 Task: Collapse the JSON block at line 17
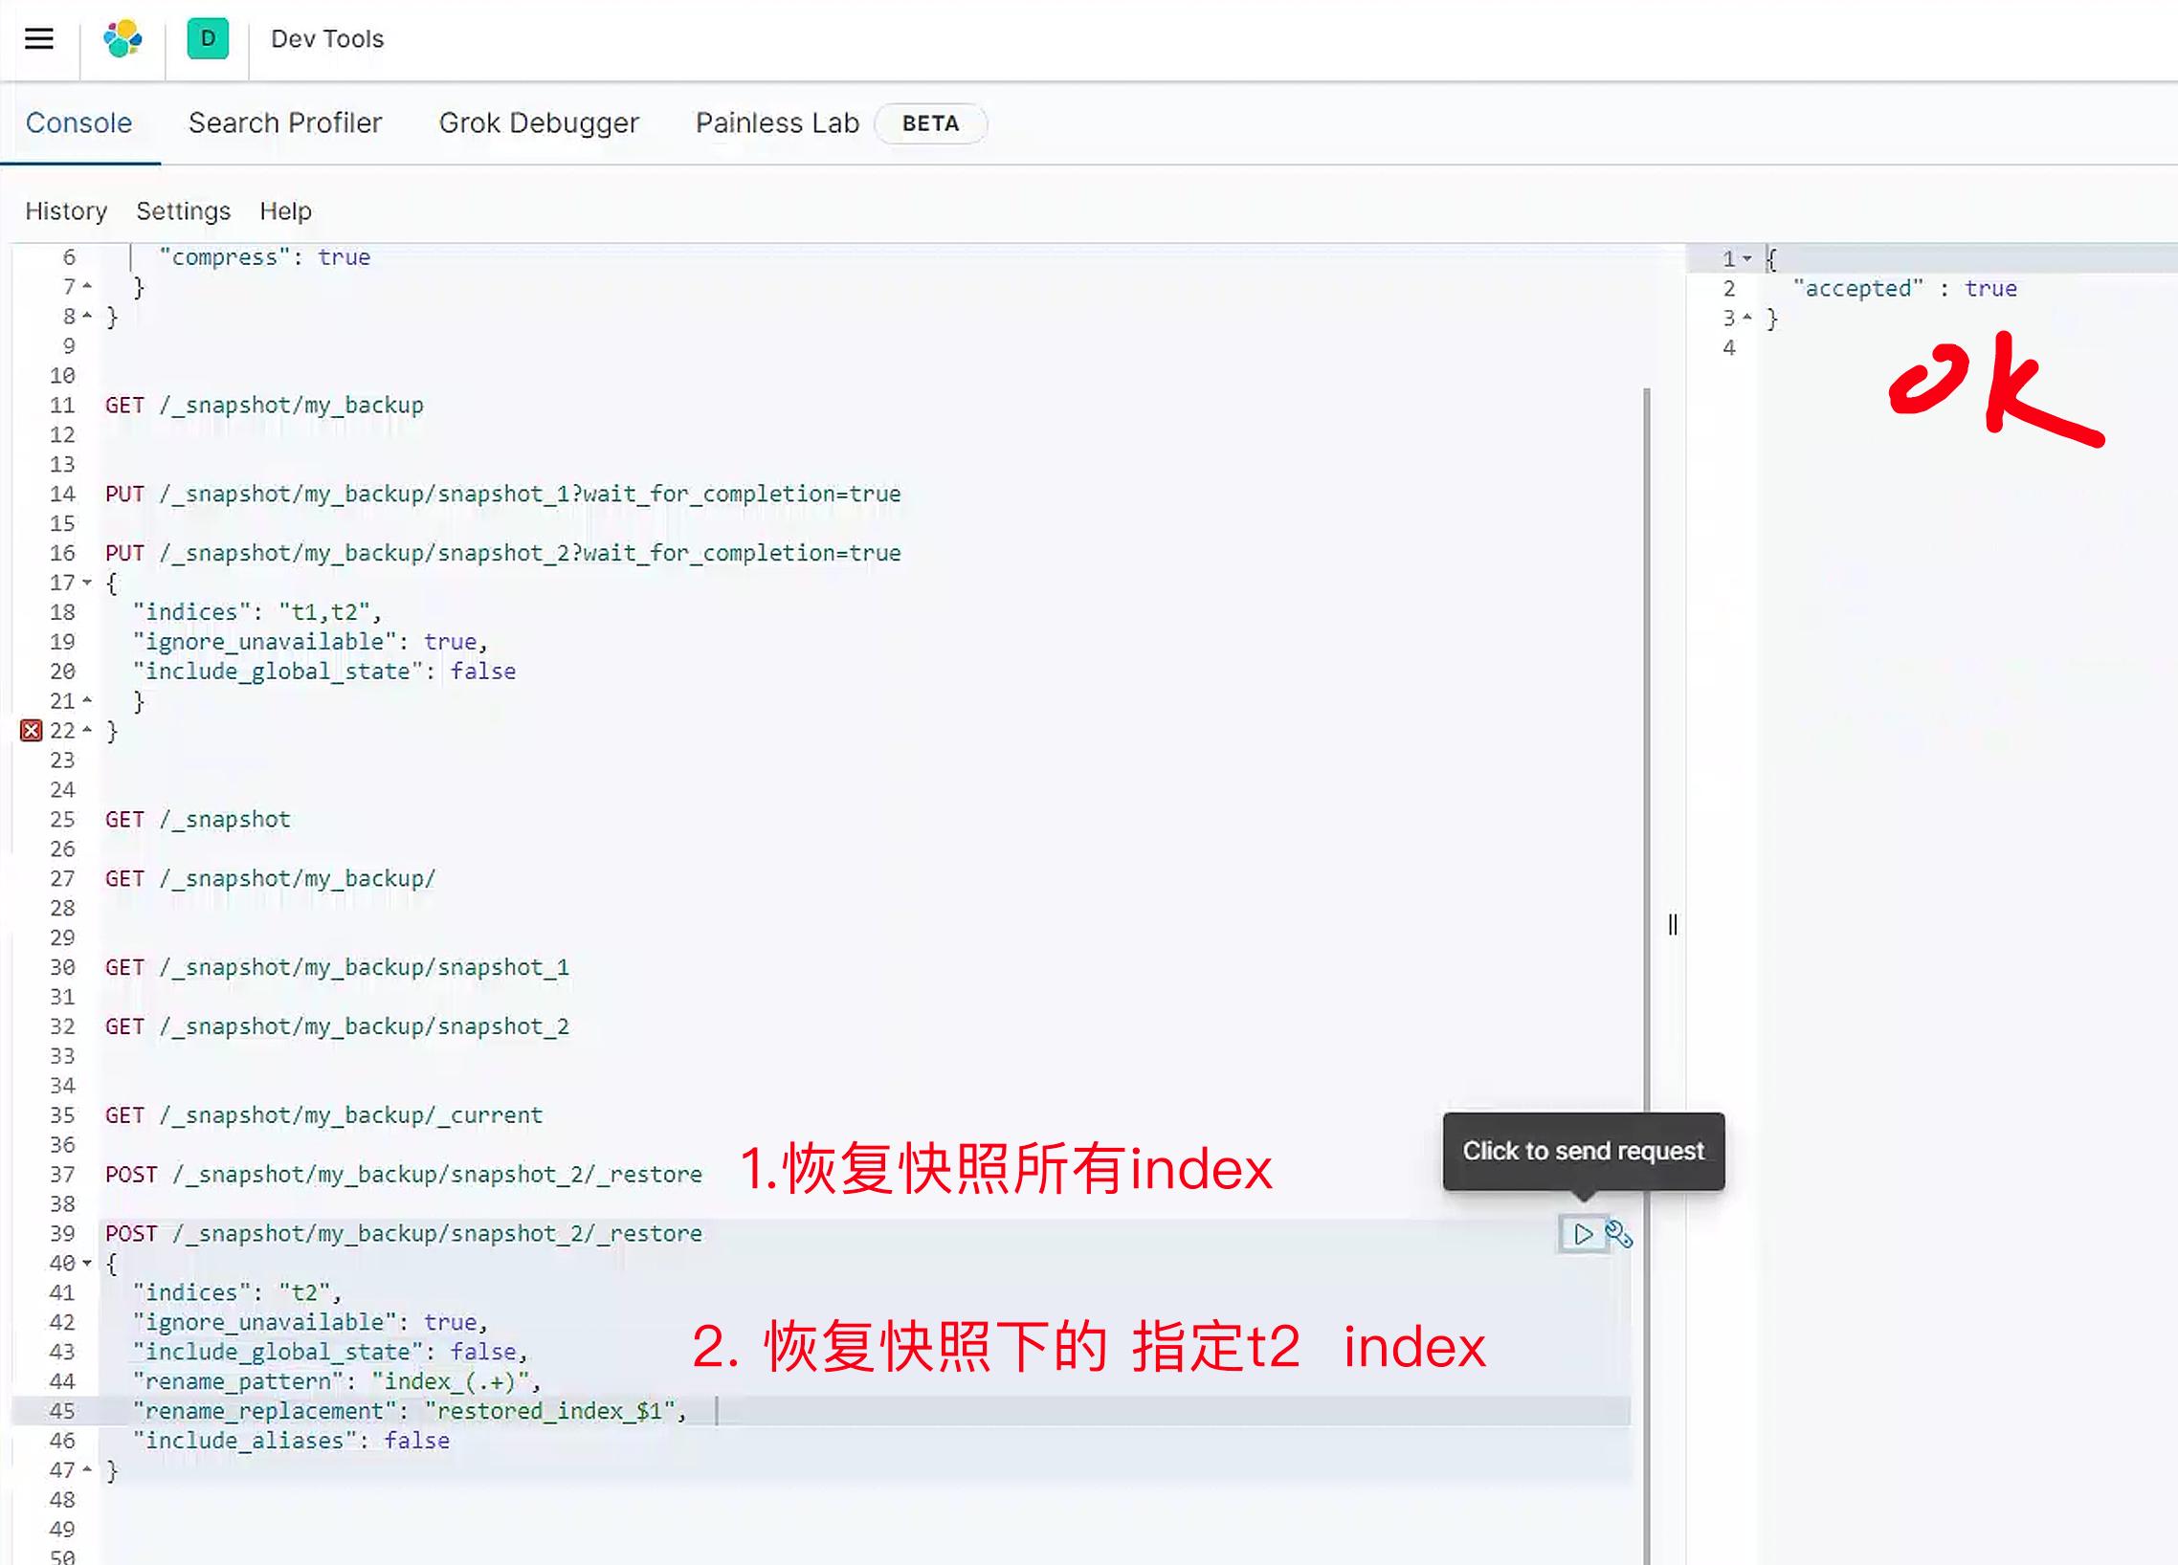click(x=87, y=583)
